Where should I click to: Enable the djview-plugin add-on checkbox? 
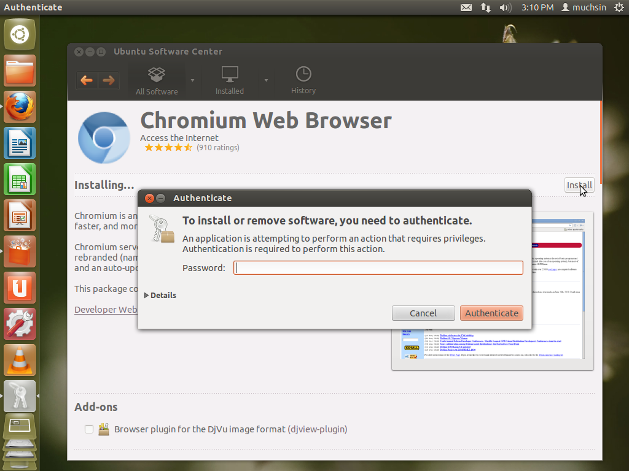(89, 429)
